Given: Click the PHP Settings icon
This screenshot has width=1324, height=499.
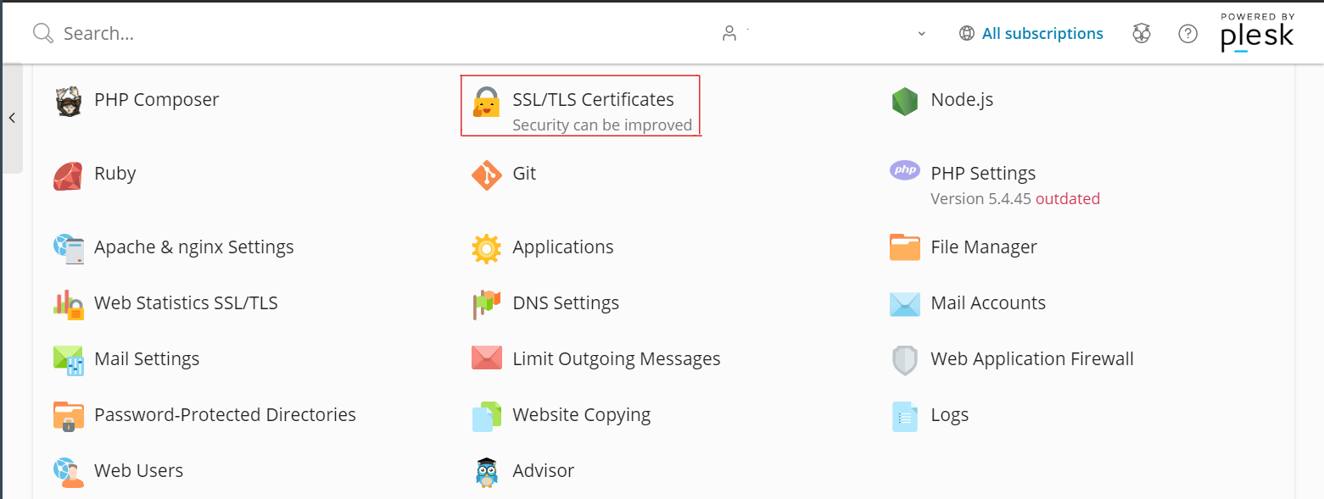Looking at the screenshot, I should (x=905, y=170).
